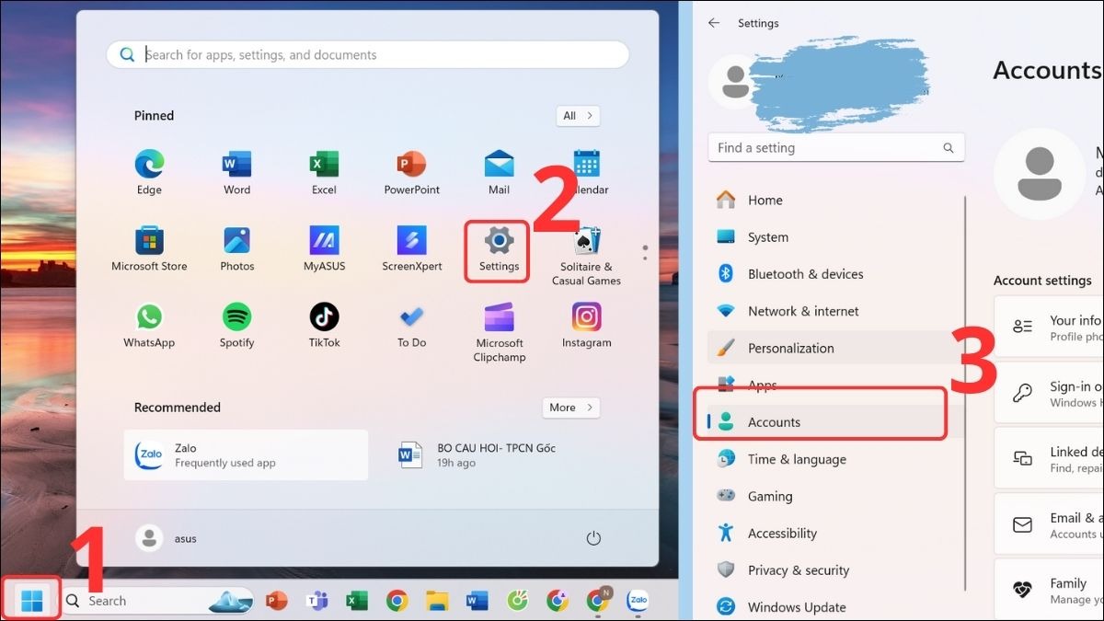Viewport: 1104px width, 621px height.
Task: Open the Sign-in options card
Action: coord(1049,394)
